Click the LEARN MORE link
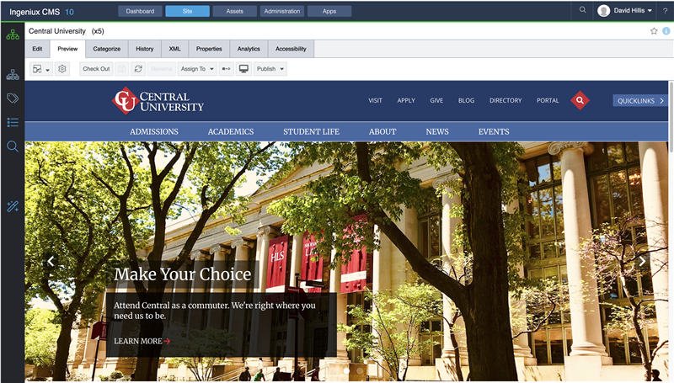This screenshot has height=383, width=674. click(142, 341)
